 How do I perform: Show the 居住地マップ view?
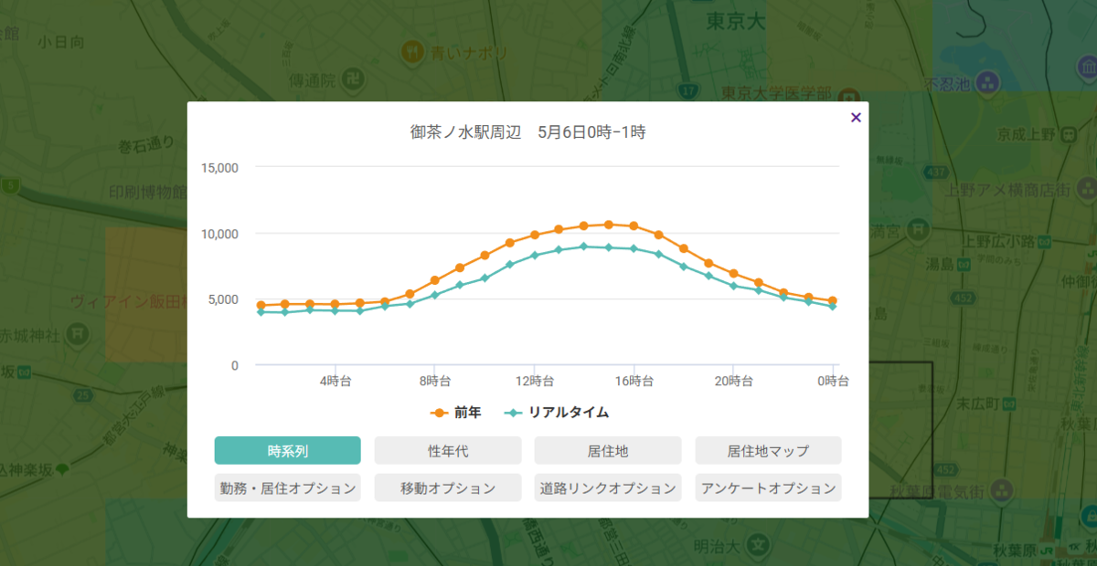768,450
